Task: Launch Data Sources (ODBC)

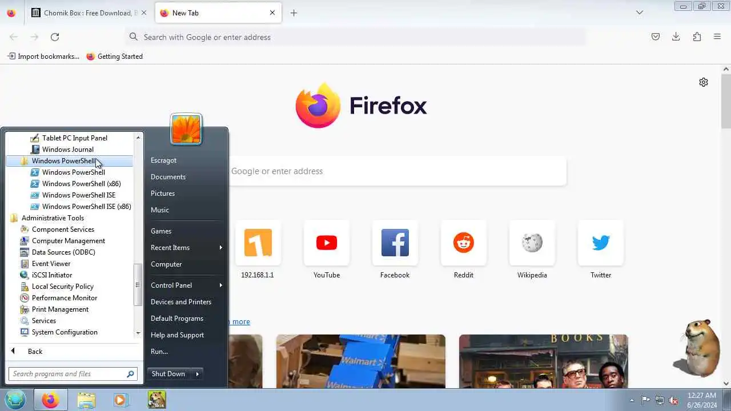Action: (x=63, y=252)
